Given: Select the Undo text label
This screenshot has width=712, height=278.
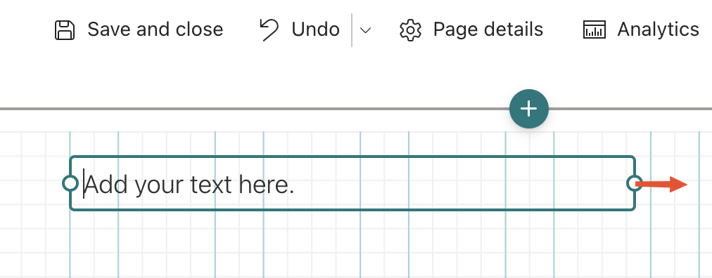Looking at the screenshot, I should click(316, 30).
